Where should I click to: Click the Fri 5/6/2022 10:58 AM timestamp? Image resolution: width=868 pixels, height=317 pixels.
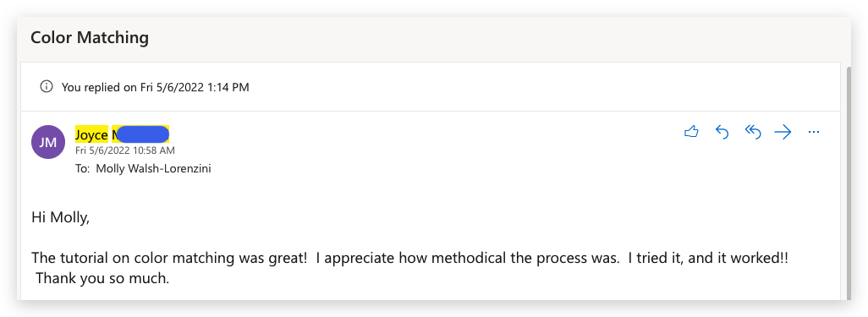click(x=125, y=150)
